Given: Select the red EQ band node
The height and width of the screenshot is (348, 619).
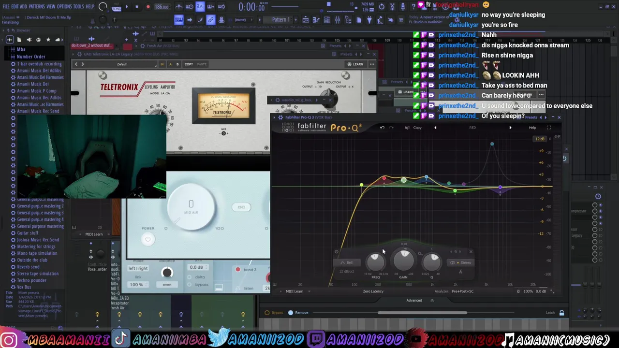Looking at the screenshot, I should tap(384, 178).
